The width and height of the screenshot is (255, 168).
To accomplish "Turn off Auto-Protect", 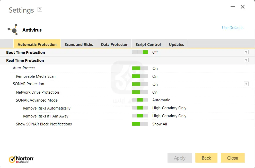I will [140, 68].
